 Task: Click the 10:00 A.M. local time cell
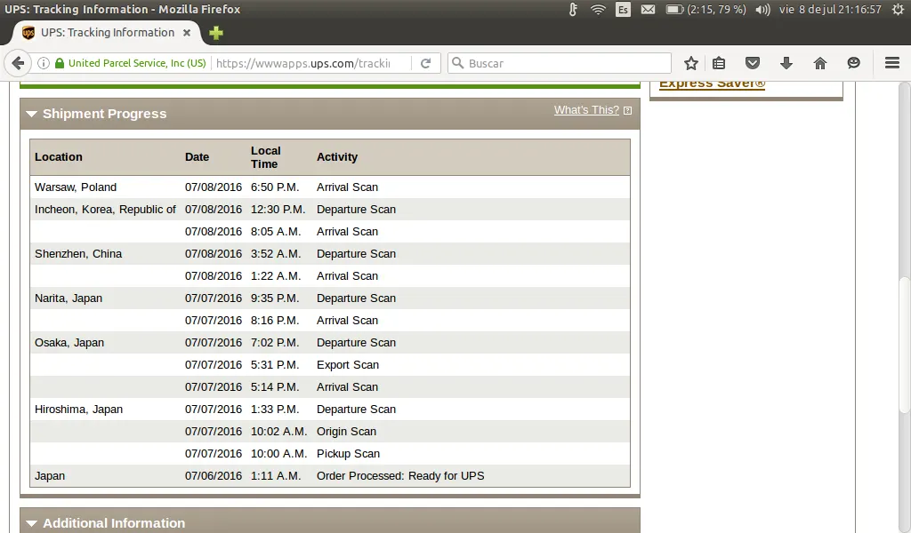pos(278,454)
